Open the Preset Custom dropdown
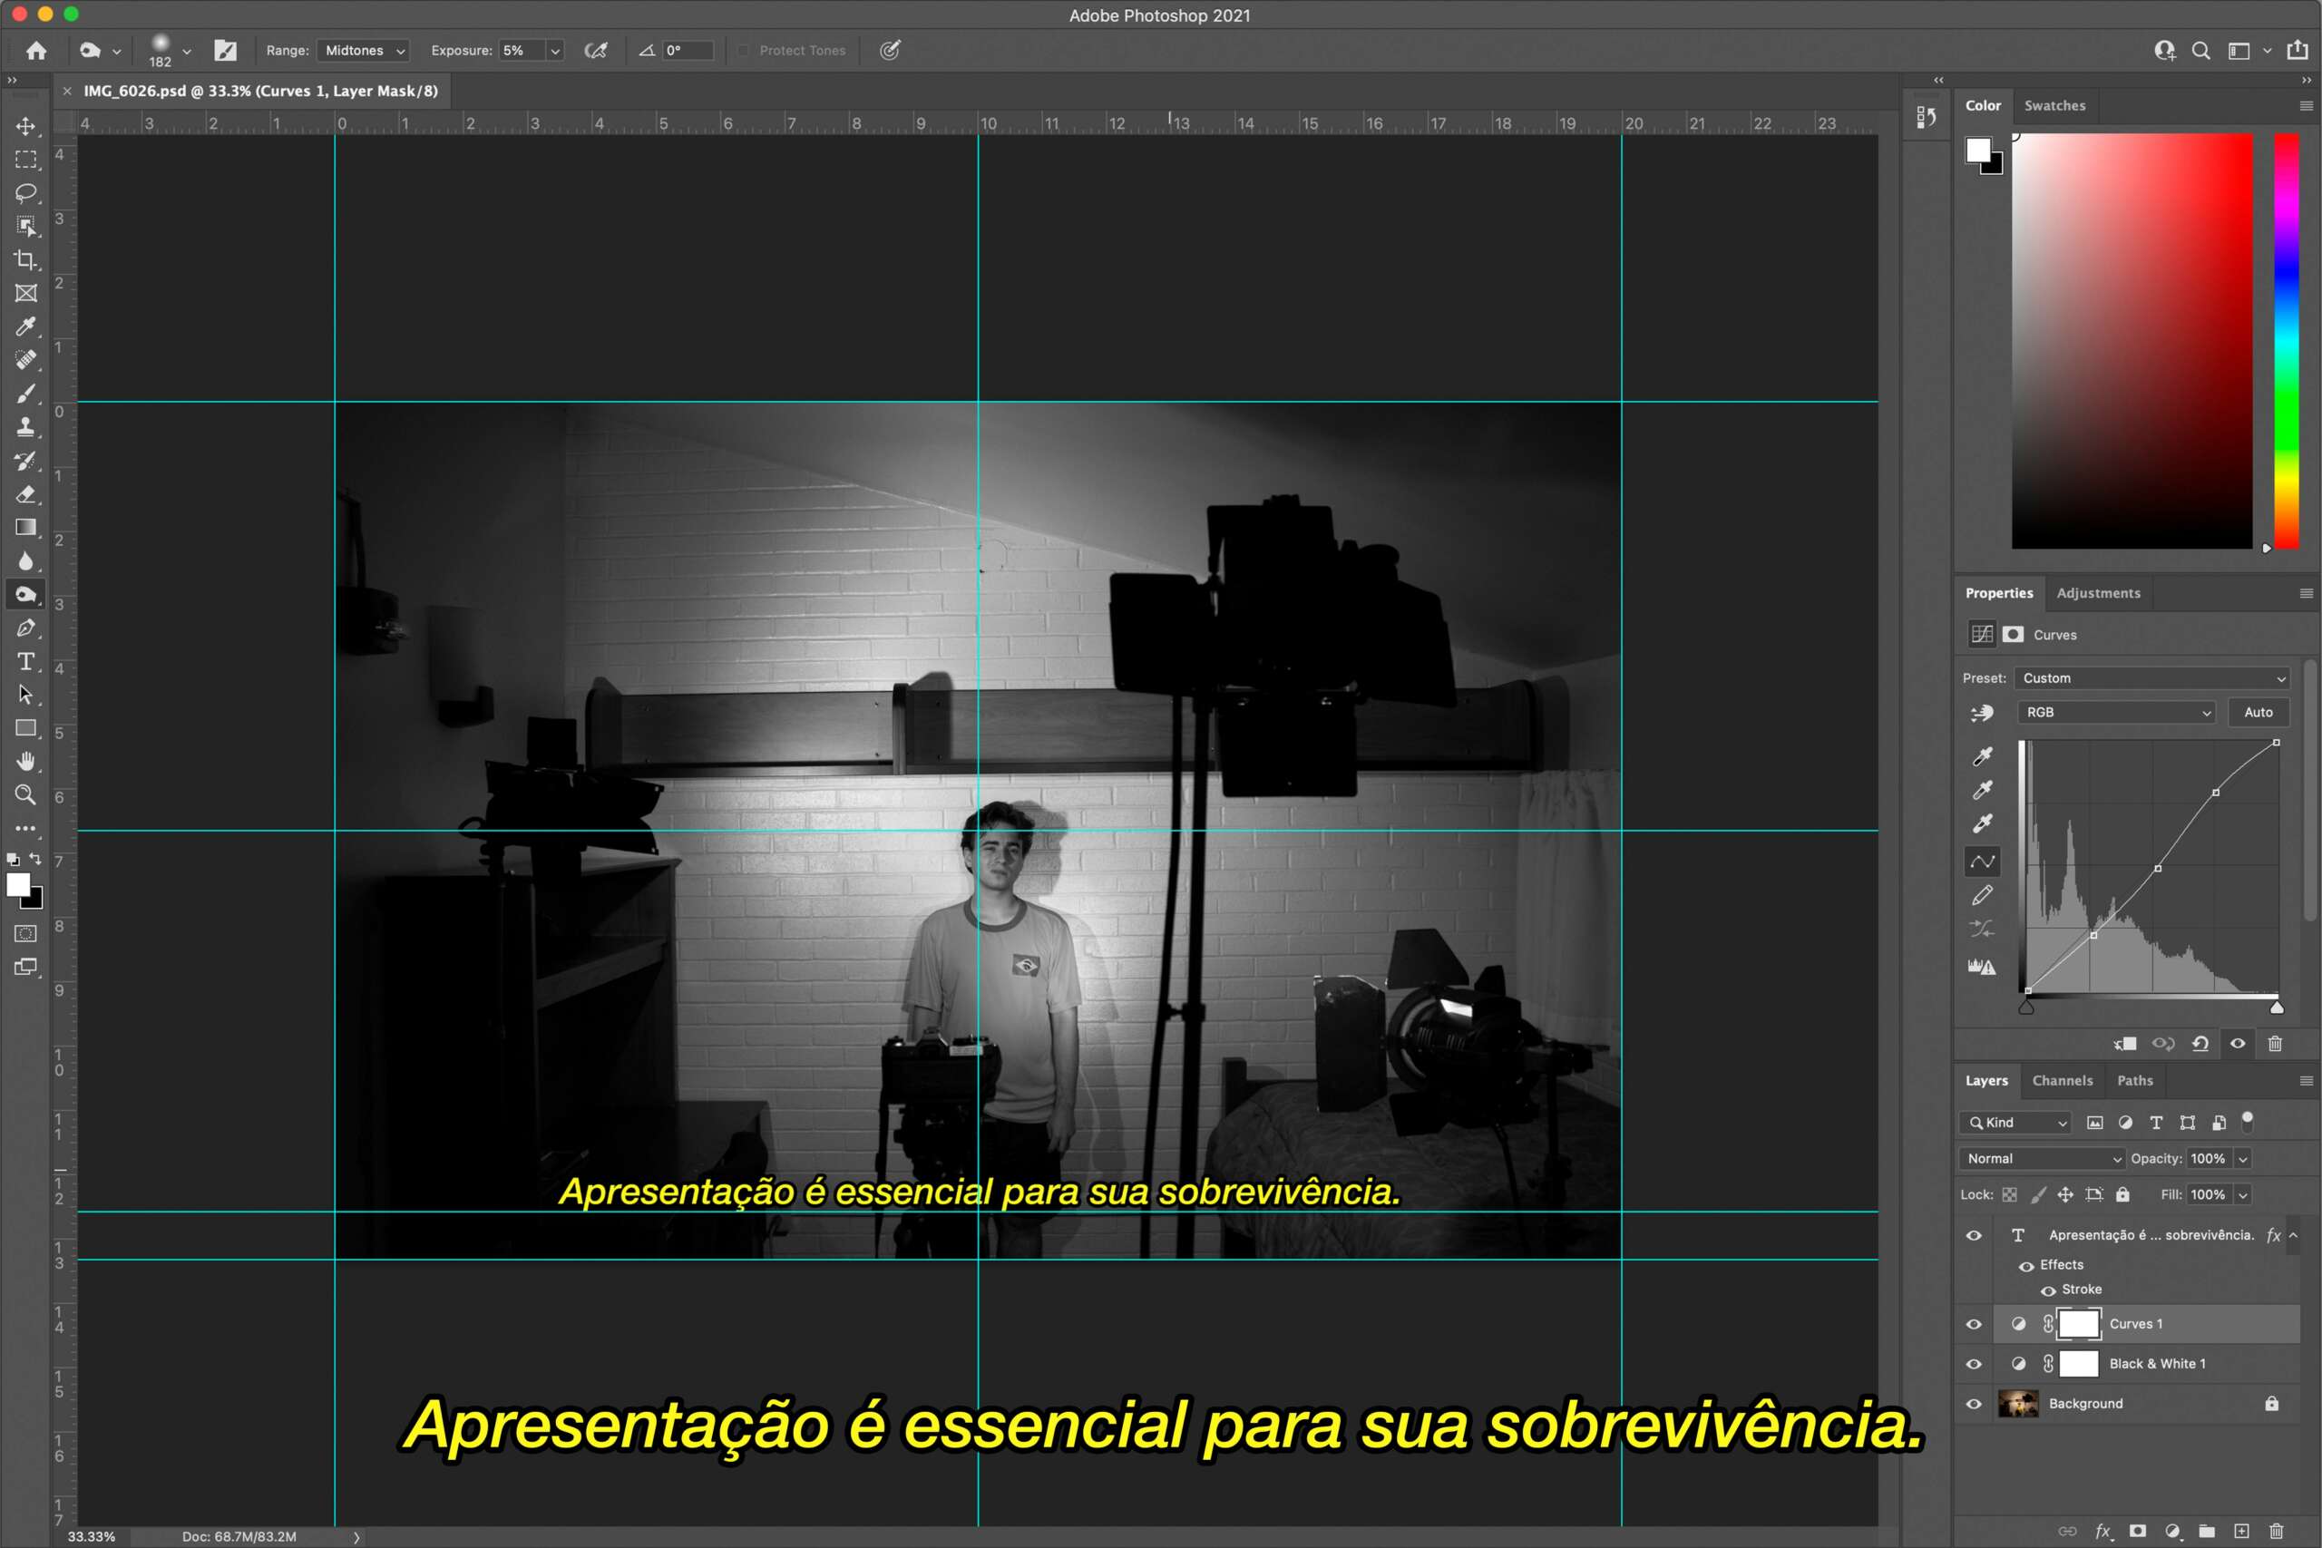 point(2152,678)
